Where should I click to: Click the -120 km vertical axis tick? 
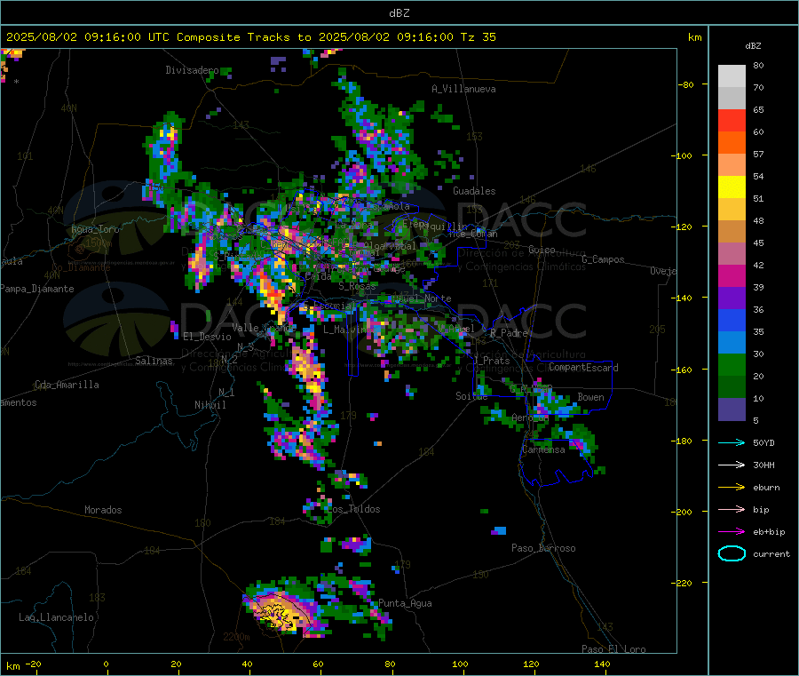[684, 227]
